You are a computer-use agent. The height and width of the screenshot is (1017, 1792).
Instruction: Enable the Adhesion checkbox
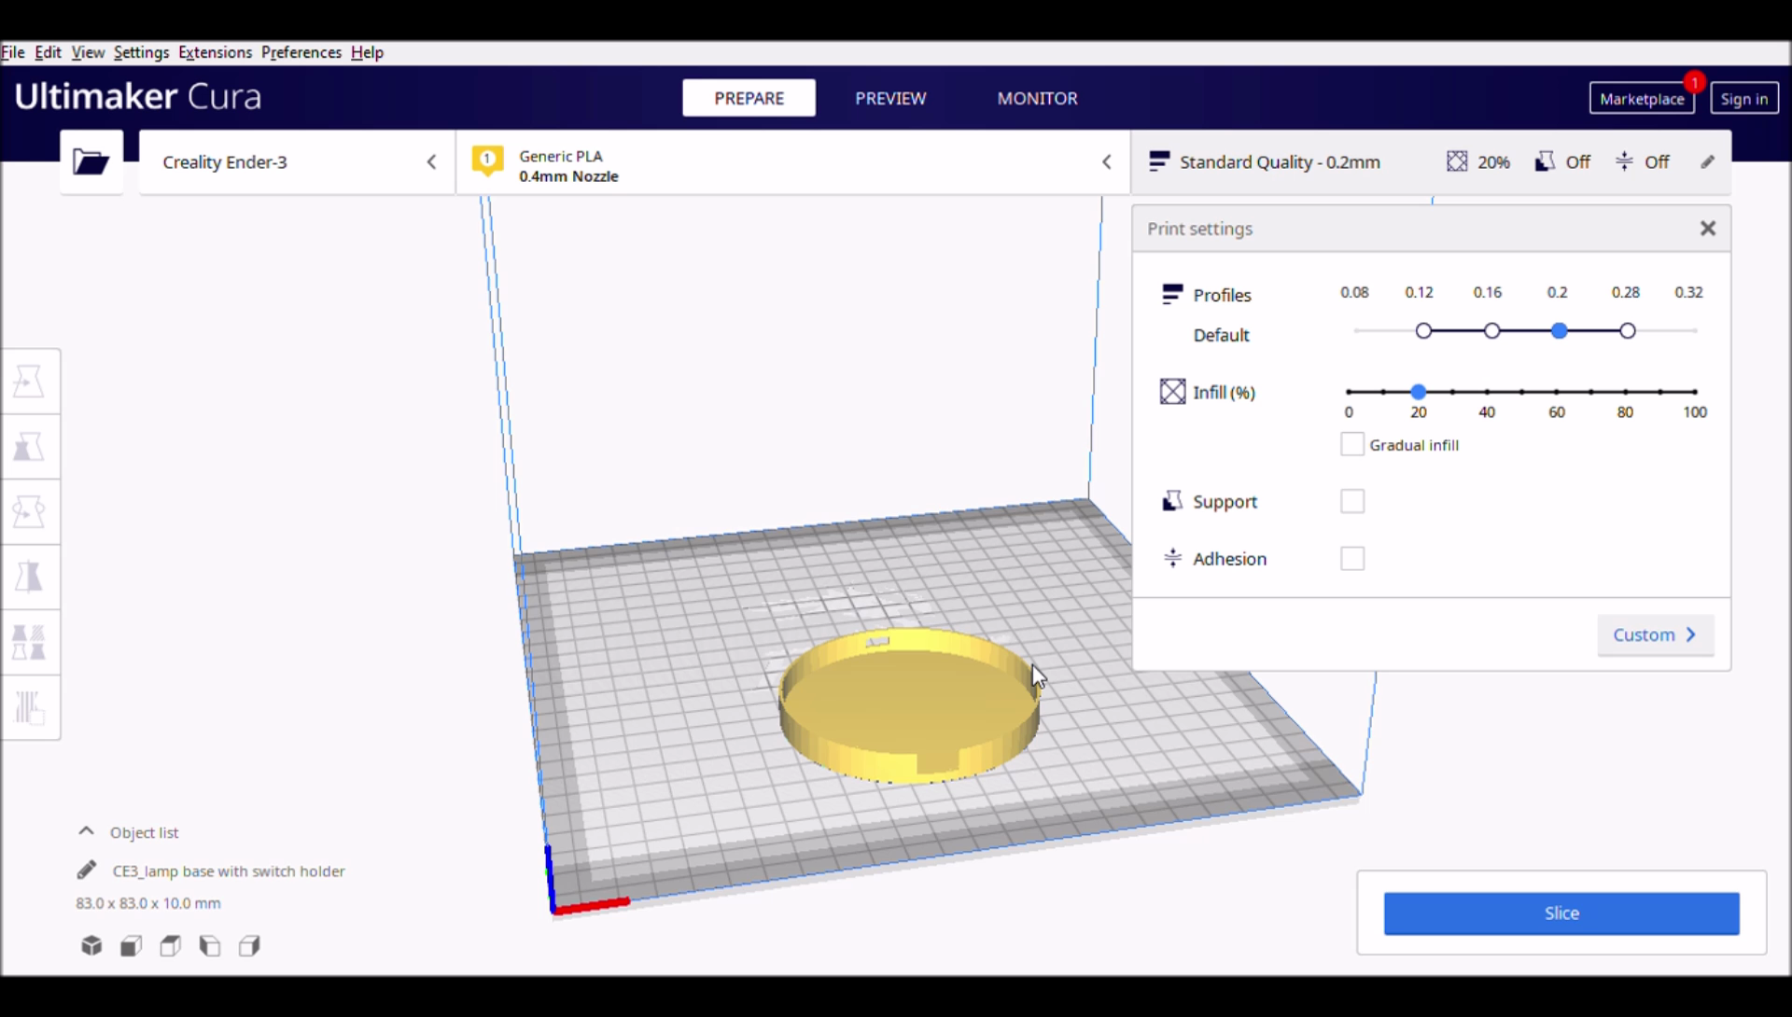[1351, 559]
